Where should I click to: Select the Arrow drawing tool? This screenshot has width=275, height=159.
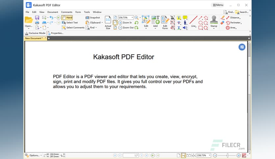[200, 18]
